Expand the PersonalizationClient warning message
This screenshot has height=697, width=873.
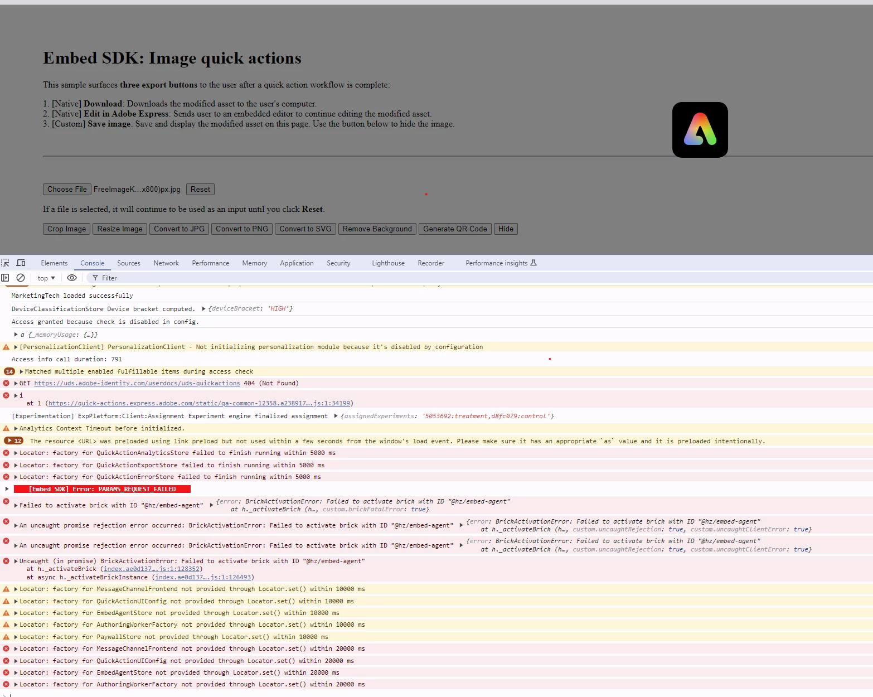(16, 347)
